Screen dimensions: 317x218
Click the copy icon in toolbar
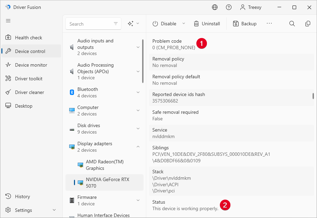308,24
